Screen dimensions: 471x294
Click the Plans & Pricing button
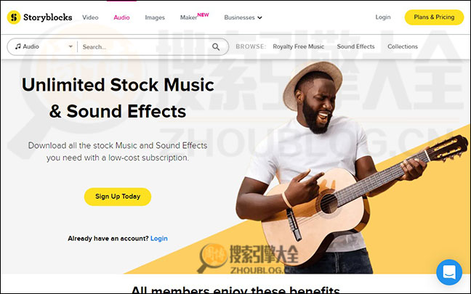tap(434, 17)
